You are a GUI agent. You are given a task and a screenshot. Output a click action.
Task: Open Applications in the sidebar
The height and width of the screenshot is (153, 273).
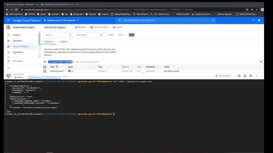click(x=18, y=52)
